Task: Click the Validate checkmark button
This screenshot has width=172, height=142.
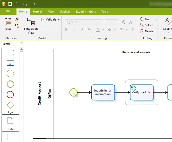Action: [x=49, y=19]
